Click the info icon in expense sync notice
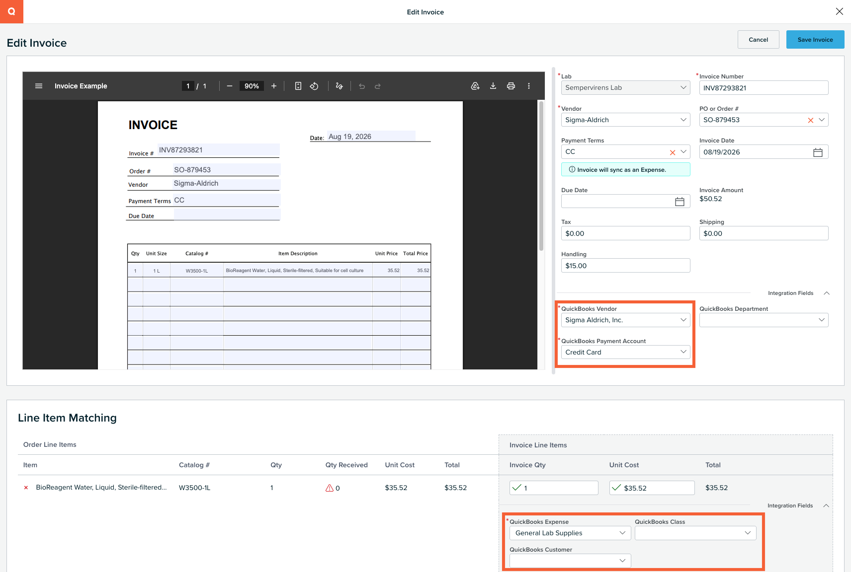 pyautogui.click(x=572, y=169)
